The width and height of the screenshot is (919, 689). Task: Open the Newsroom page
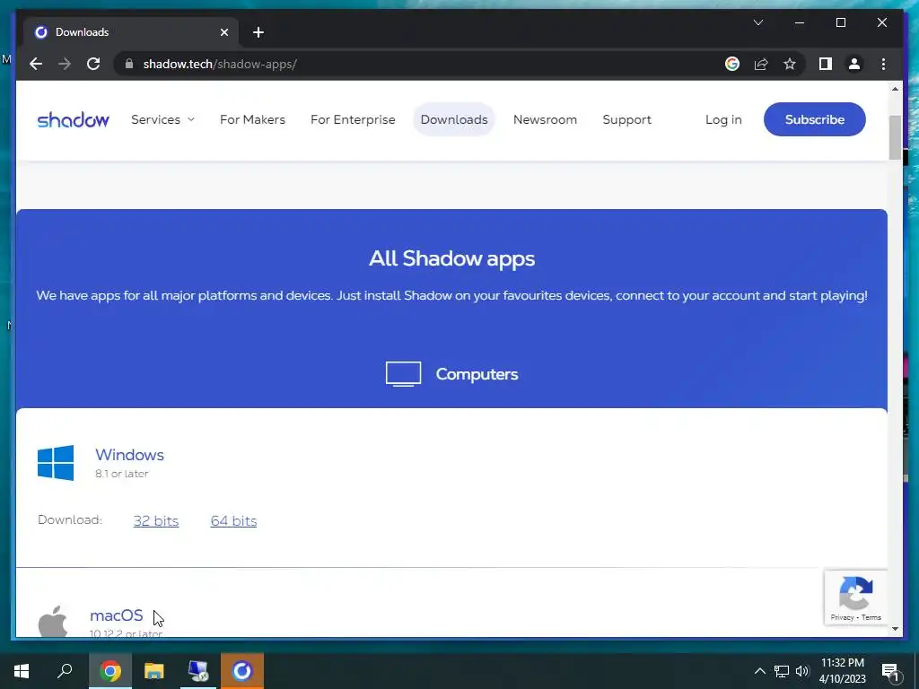tap(545, 119)
